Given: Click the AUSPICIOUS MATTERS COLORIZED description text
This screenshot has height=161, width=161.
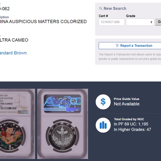Looking at the screenshot, I should pos(48,21).
